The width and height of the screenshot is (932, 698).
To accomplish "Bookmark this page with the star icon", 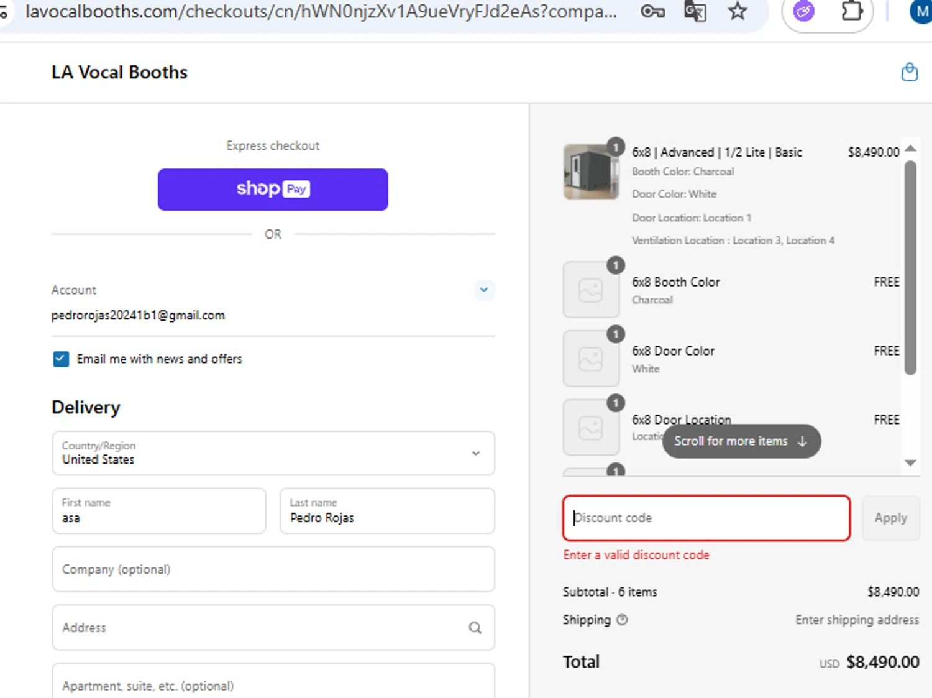I will pyautogui.click(x=738, y=11).
